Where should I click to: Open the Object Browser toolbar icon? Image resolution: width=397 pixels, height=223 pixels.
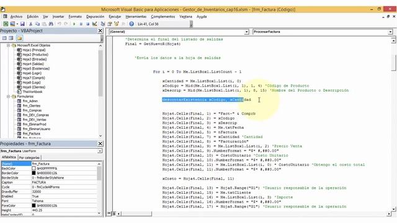(117, 24)
